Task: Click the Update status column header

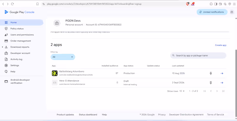Action: (x=153, y=66)
